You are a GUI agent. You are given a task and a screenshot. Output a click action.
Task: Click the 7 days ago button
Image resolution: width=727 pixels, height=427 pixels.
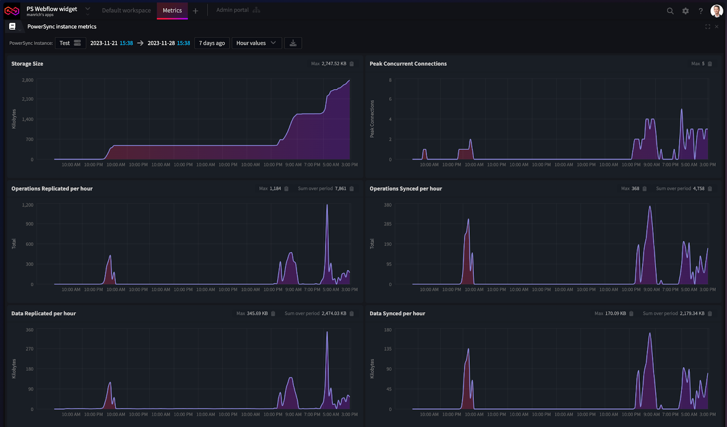point(212,43)
